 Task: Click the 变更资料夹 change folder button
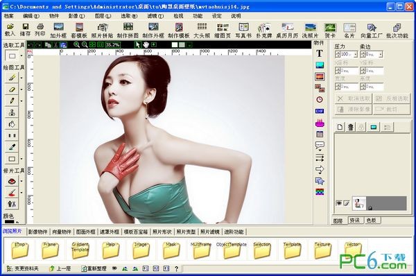click(23, 268)
